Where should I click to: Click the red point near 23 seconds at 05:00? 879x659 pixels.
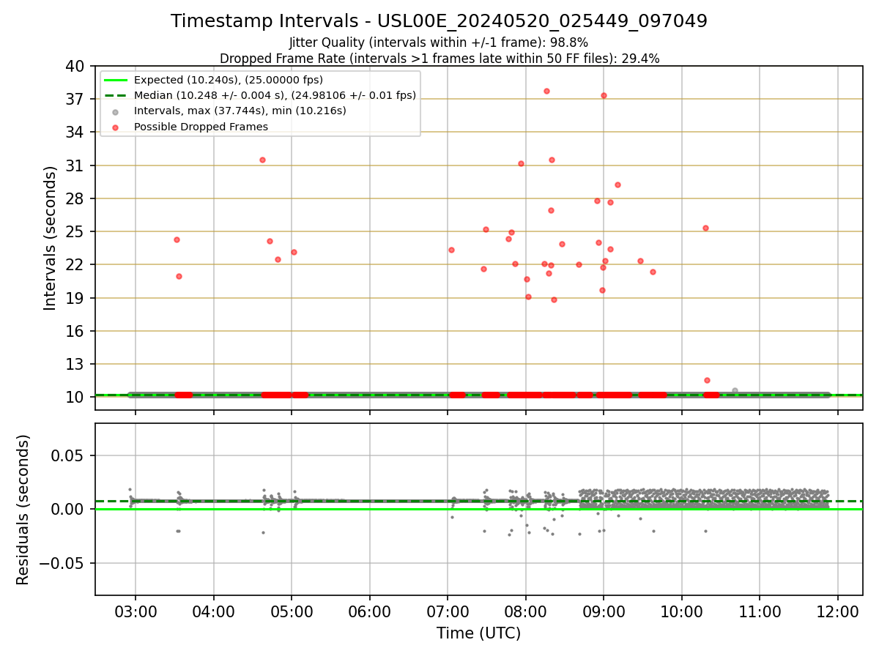coord(294,252)
